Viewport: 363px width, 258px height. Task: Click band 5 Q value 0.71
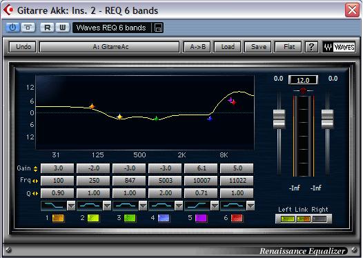click(201, 193)
